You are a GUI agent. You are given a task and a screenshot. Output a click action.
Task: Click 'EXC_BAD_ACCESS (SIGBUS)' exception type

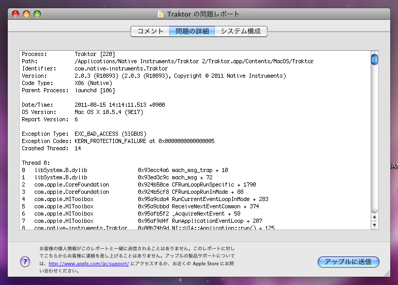point(110,134)
